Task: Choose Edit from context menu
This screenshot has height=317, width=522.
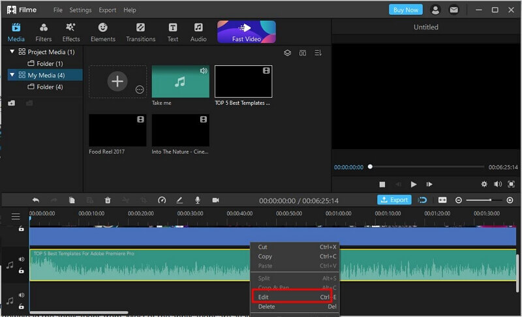Action: [295, 297]
